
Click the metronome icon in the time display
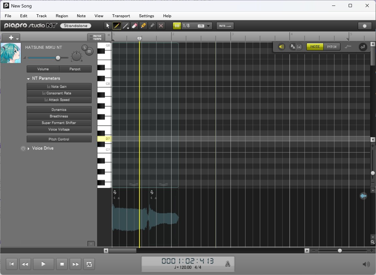[x=228, y=264]
